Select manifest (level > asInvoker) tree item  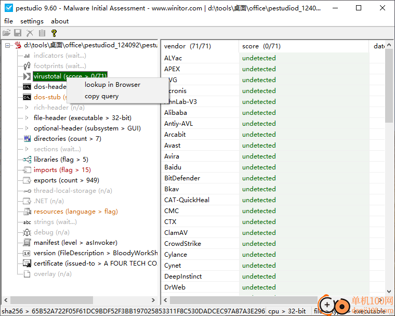click(75, 243)
